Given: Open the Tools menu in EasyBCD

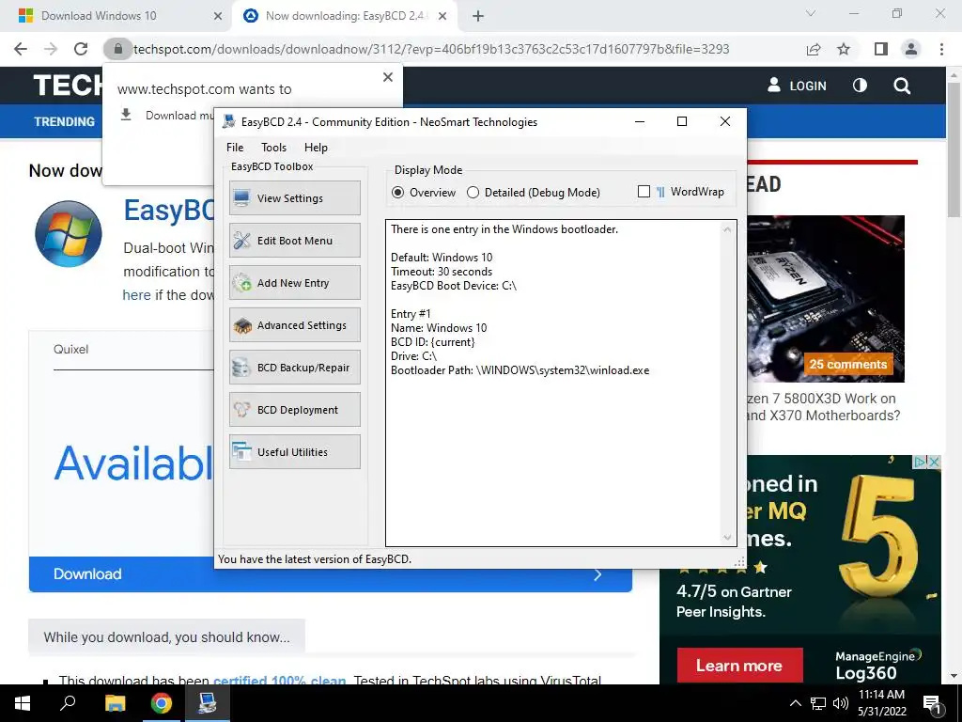Looking at the screenshot, I should [x=273, y=148].
